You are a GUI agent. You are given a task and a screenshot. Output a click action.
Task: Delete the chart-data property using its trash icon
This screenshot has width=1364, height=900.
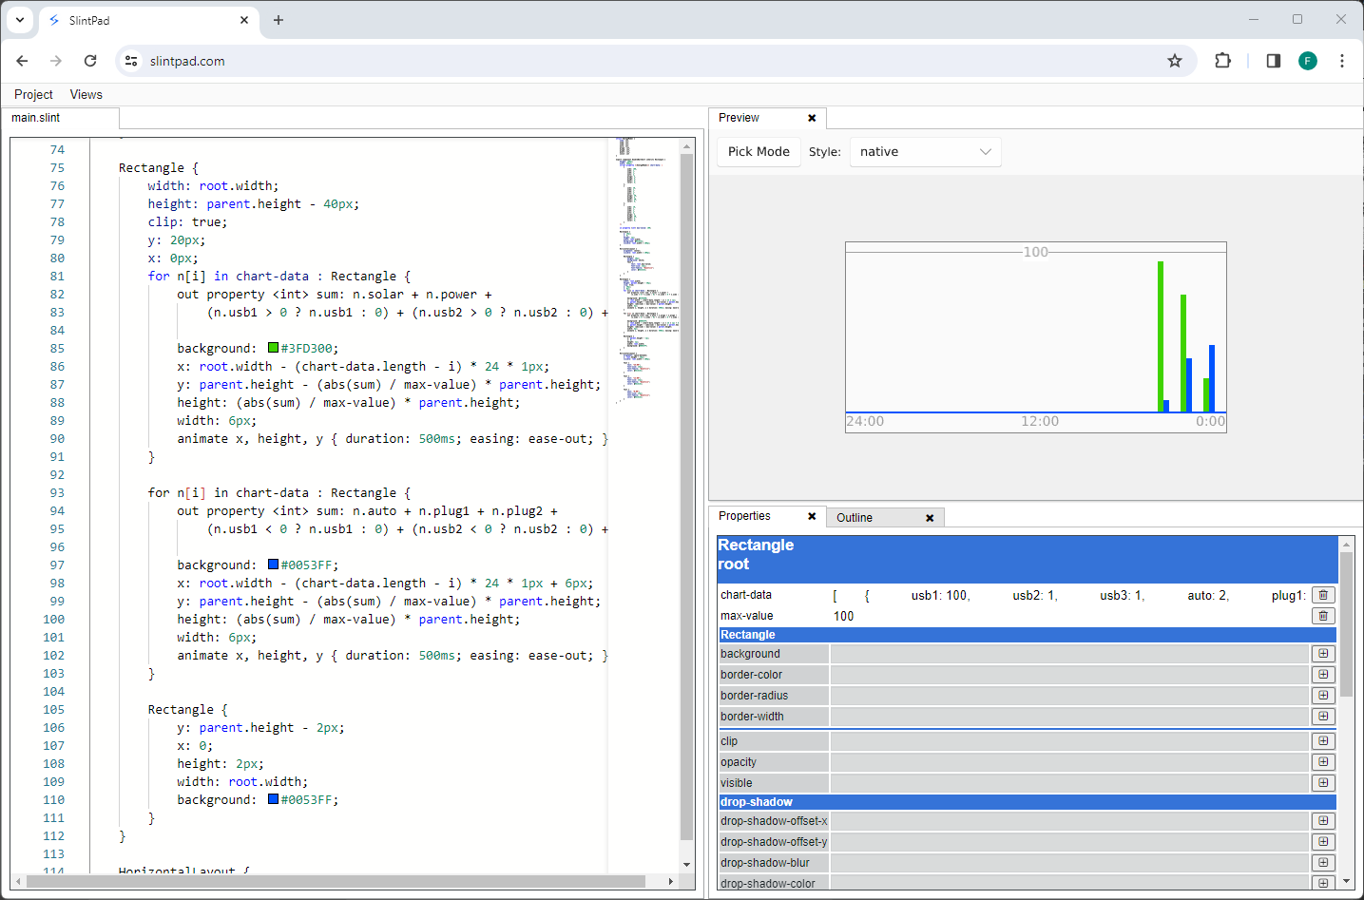pyautogui.click(x=1322, y=595)
